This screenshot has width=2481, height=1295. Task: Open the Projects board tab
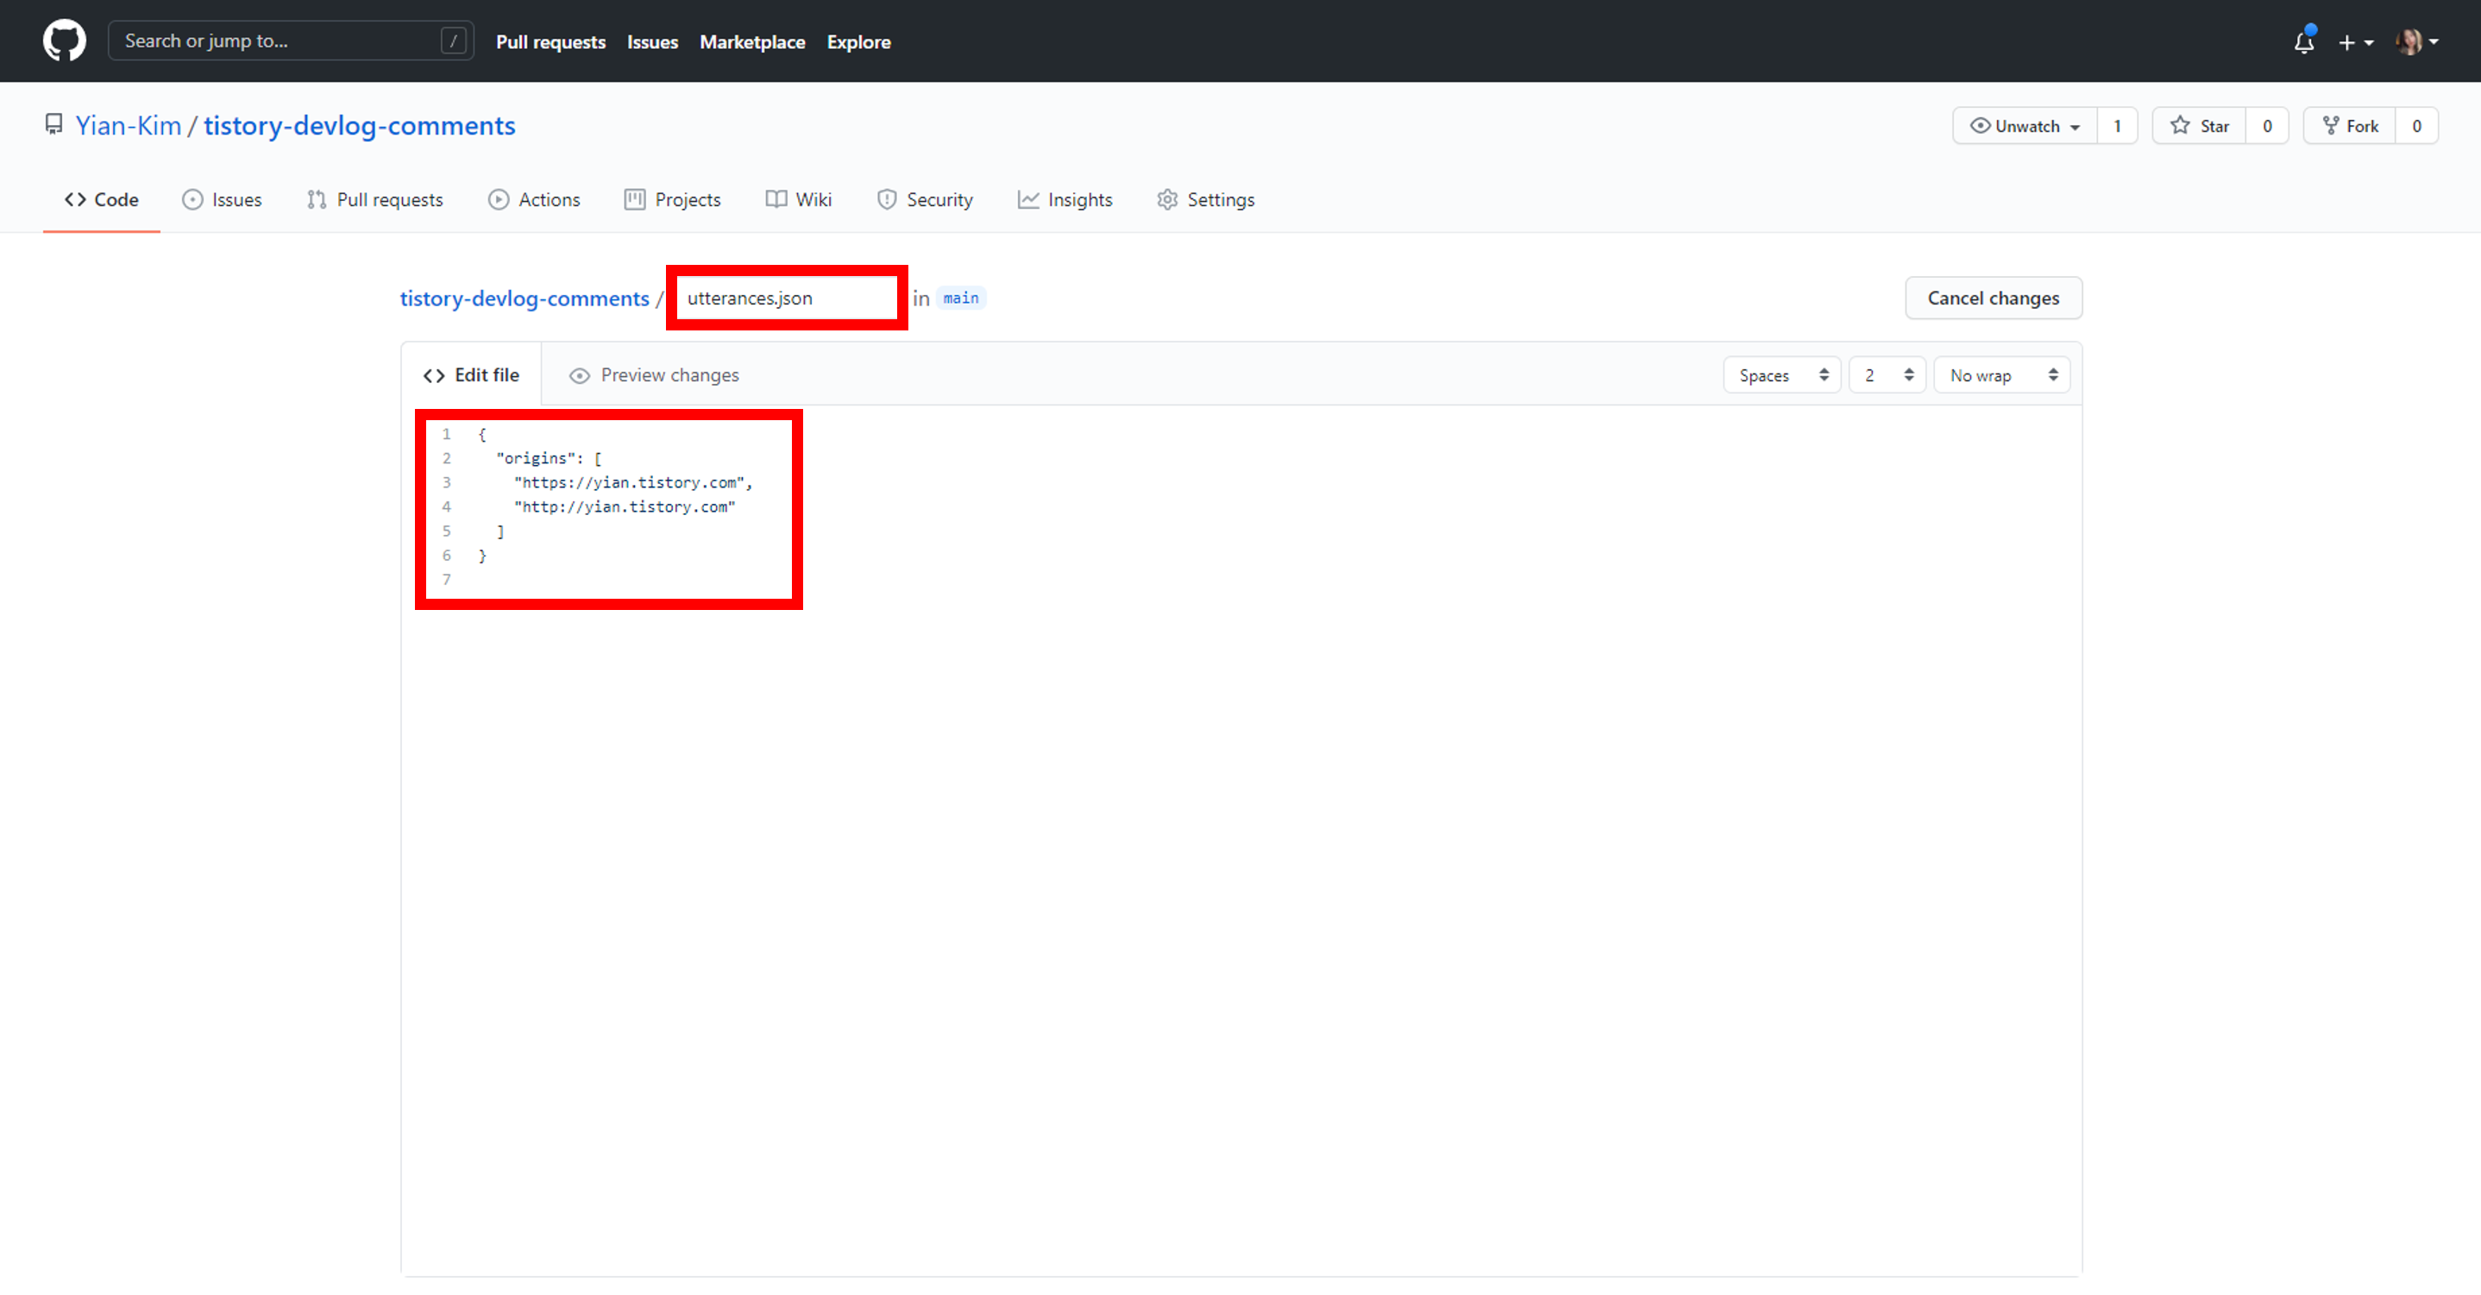[672, 199]
